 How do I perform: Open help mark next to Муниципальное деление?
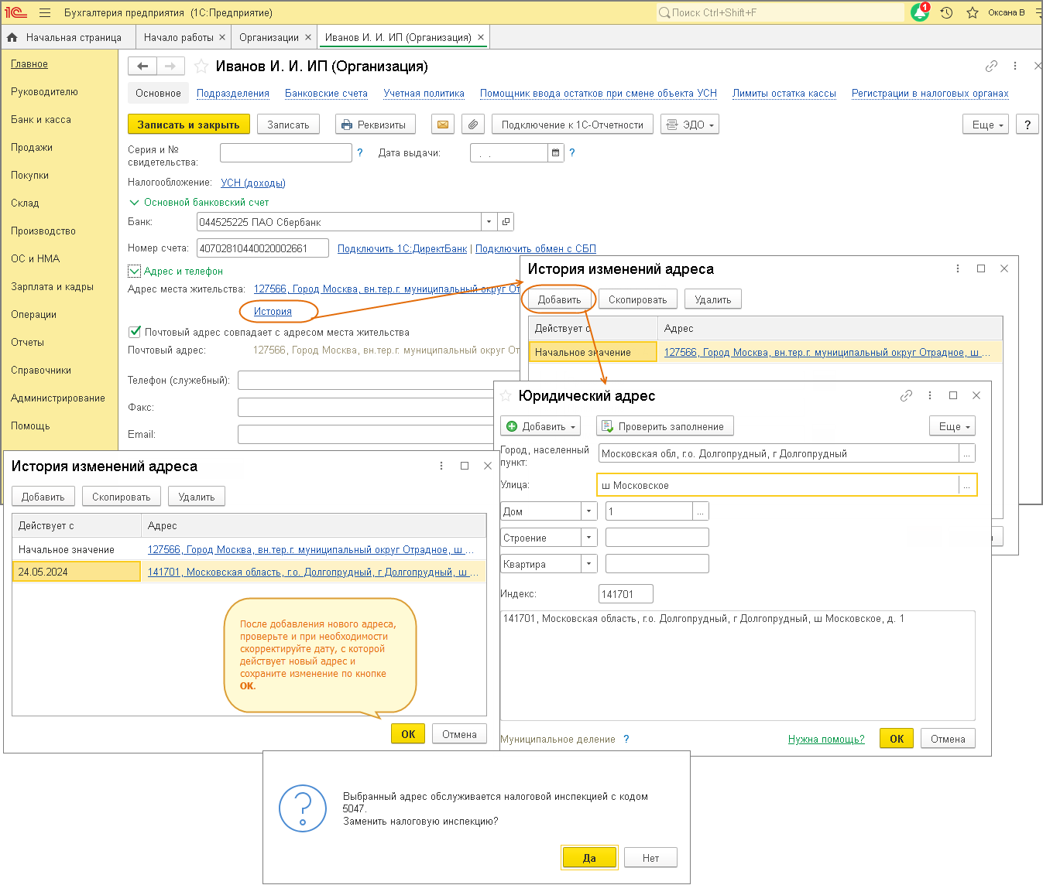[626, 740]
